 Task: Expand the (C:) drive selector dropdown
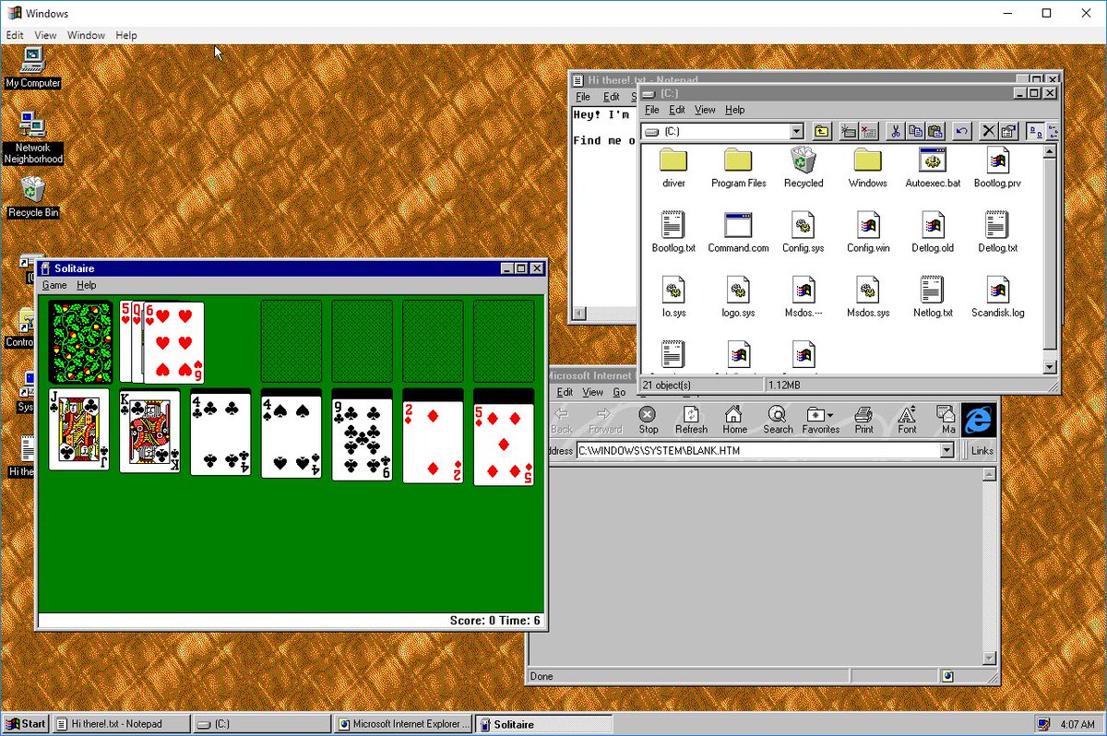tap(796, 132)
